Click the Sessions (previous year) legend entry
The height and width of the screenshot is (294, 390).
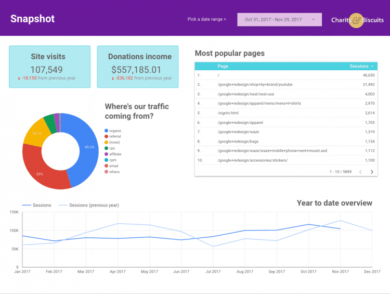coord(88,205)
